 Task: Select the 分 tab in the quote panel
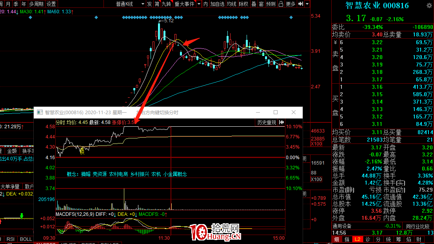coord(378,239)
